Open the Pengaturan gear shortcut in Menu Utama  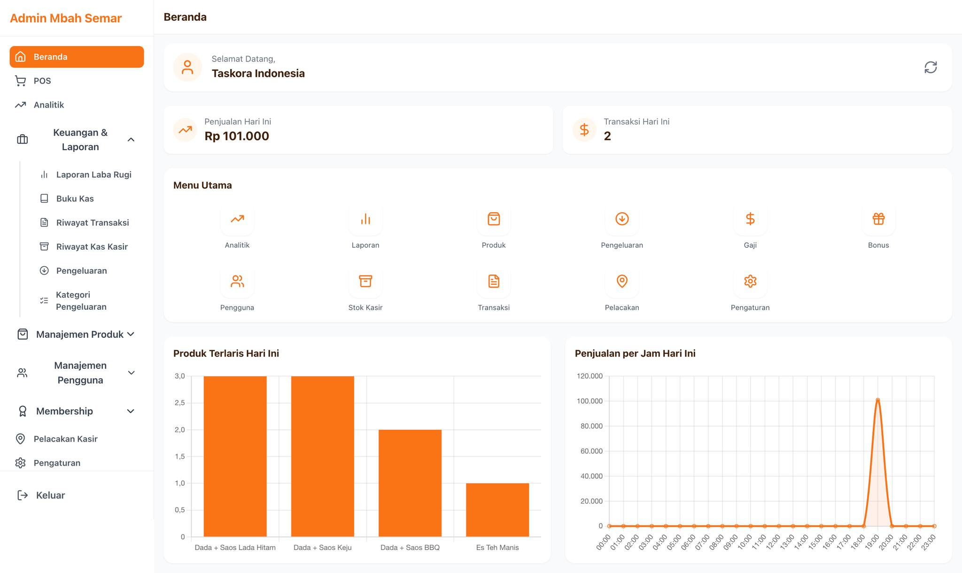pos(750,282)
